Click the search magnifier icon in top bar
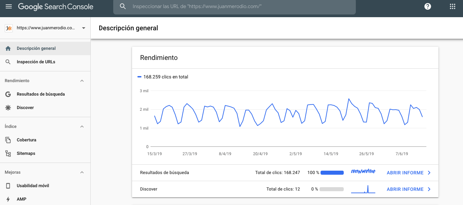 [x=123, y=6]
